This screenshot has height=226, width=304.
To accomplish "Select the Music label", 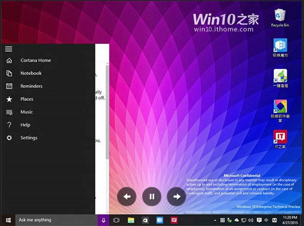I will (x=27, y=112).
